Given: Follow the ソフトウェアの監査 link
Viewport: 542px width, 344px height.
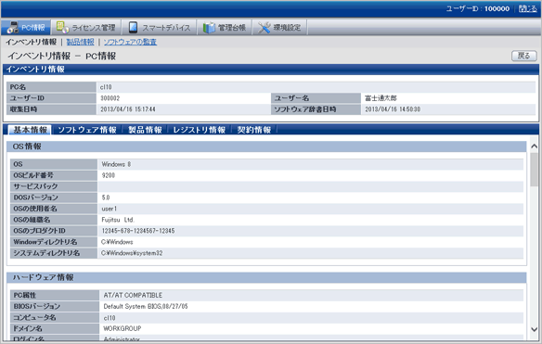Looking at the screenshot, I should click(130, 42).
